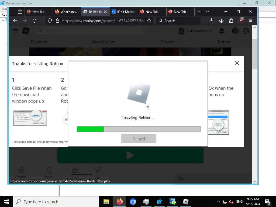This screenshot has width=276, height=207.
Task: Switch to the New Tab after IObit
Action: [x=152, y=12]
